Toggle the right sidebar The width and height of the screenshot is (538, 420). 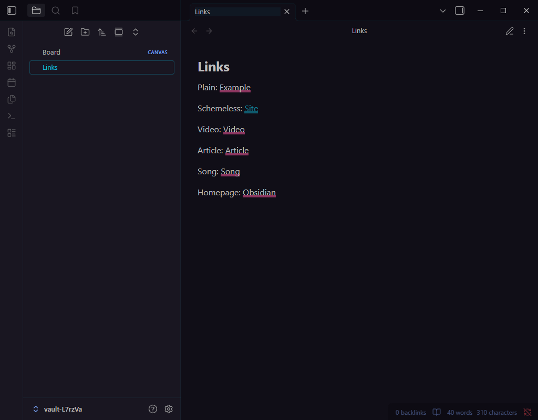point(460,10)
